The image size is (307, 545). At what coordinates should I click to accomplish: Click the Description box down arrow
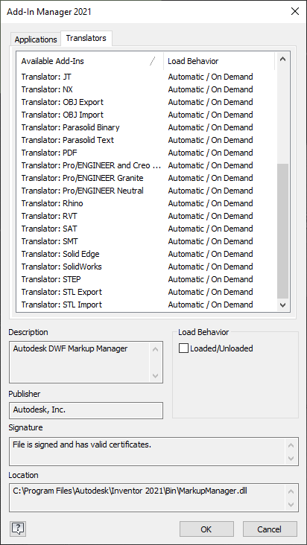pyautogui.click(x=156, y=376)
